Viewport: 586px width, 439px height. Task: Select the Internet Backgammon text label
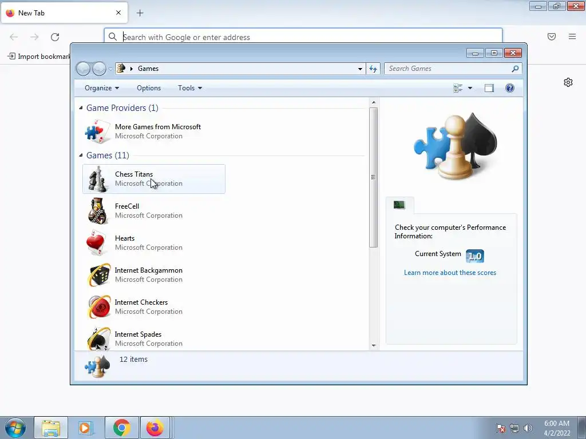point(149,270)
